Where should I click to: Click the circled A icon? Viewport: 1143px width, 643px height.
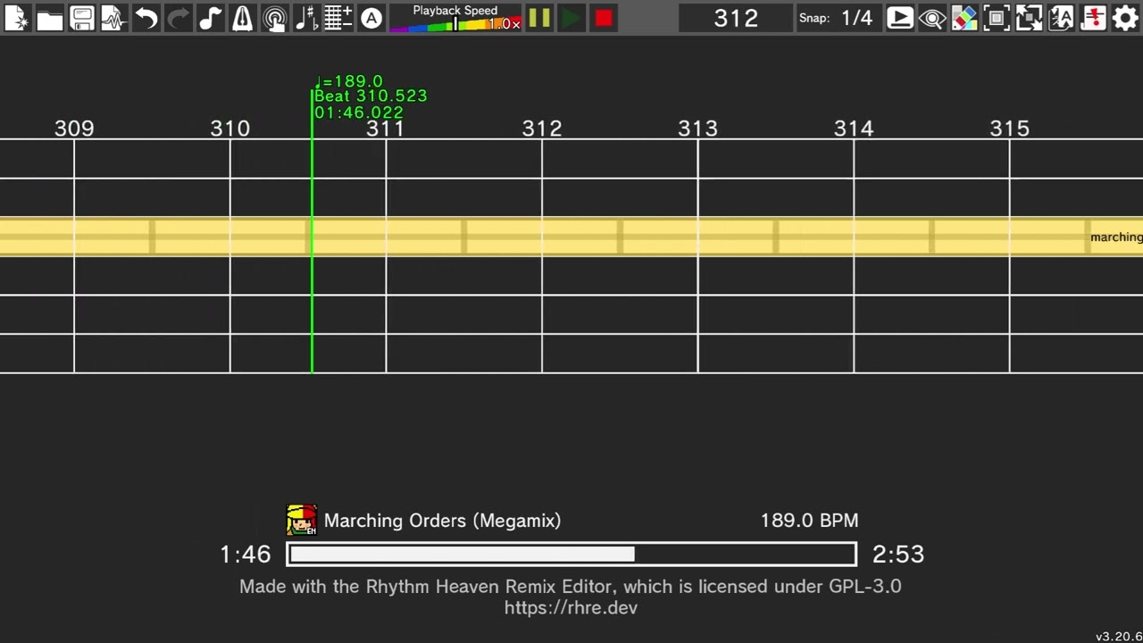(371, 18)
